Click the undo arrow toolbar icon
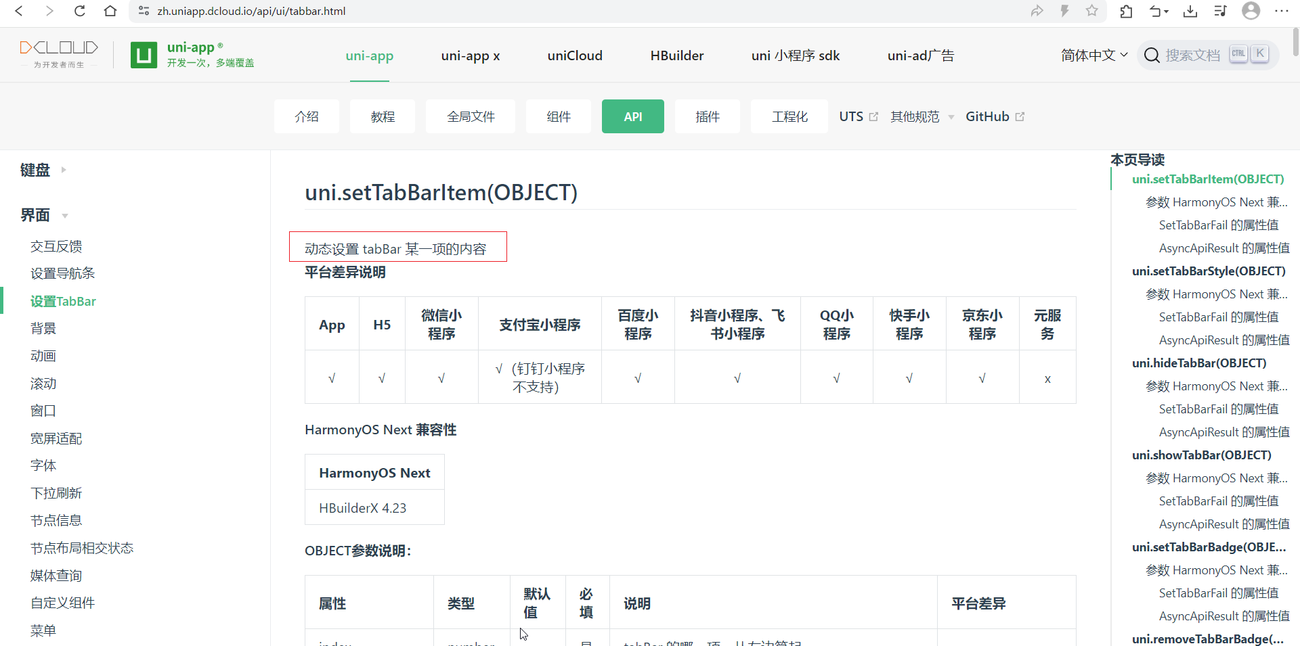 [x=1155, y=11]
